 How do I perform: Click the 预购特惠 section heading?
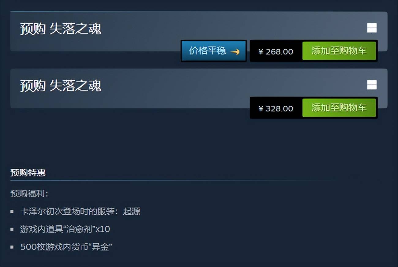[28, 173]
